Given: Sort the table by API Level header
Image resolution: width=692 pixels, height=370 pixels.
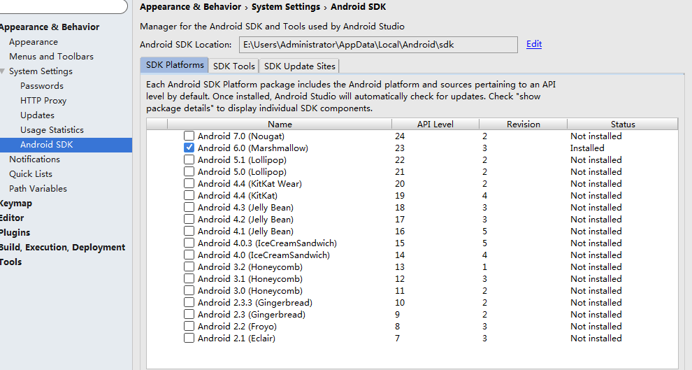Looking at the screenshot, I should pyautogui.click(x=435, y=124).
